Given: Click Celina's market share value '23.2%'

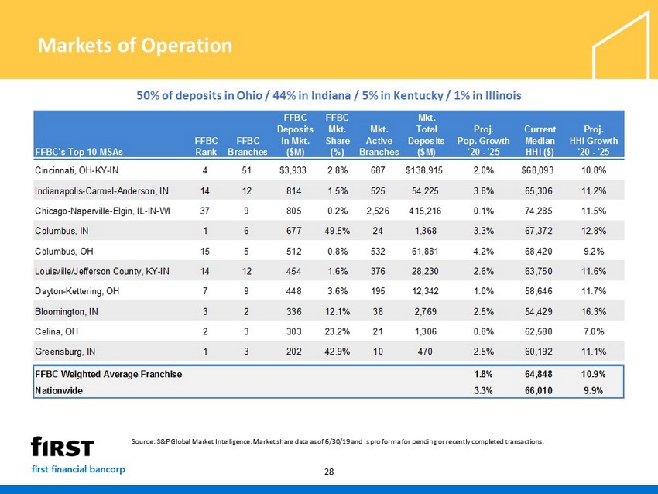Looking at the screenshot, I should click(x=338, y=331).
